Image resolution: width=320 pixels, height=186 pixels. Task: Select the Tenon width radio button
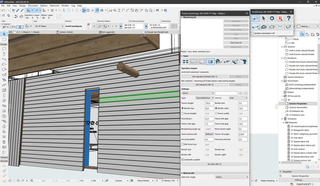(x=216, y=113)
